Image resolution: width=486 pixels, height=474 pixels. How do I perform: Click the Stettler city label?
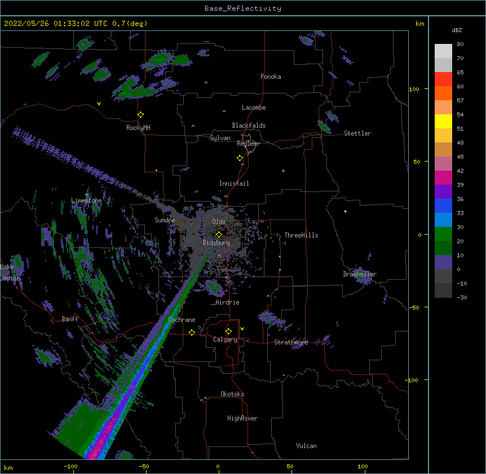[x=357, y=133]
